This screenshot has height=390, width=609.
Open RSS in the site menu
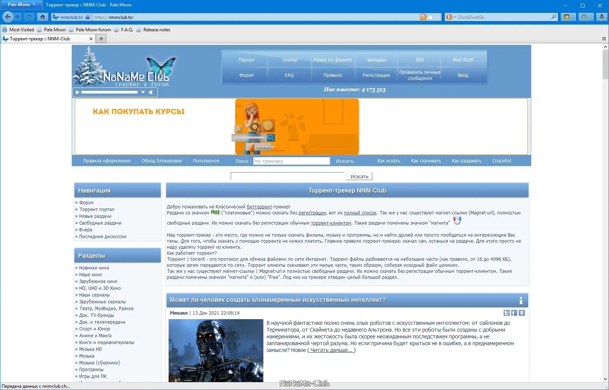pos(420,60)
